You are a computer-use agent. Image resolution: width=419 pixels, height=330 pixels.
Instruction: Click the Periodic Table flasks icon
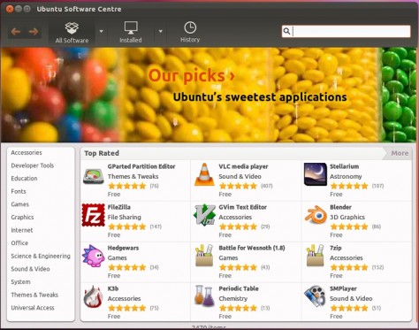pyautogui.click(x=204, y=295)
